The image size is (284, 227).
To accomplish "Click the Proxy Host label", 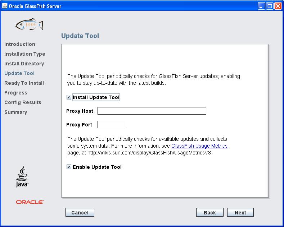I will coord(80,111).
